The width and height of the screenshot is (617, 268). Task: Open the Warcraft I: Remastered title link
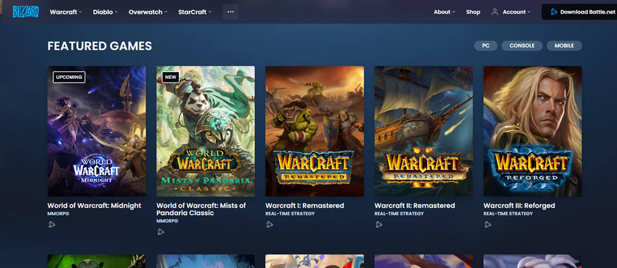click(305, 206)
